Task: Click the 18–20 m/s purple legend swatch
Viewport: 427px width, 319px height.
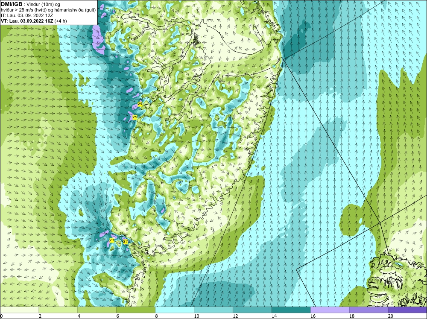Action: click(x=369, y=310)
